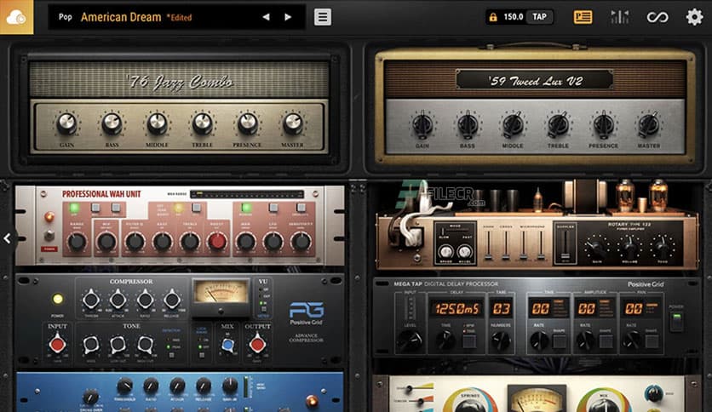Click the red Boost knob on Wah Unit
712x412 pixels.
pos(217,242)
